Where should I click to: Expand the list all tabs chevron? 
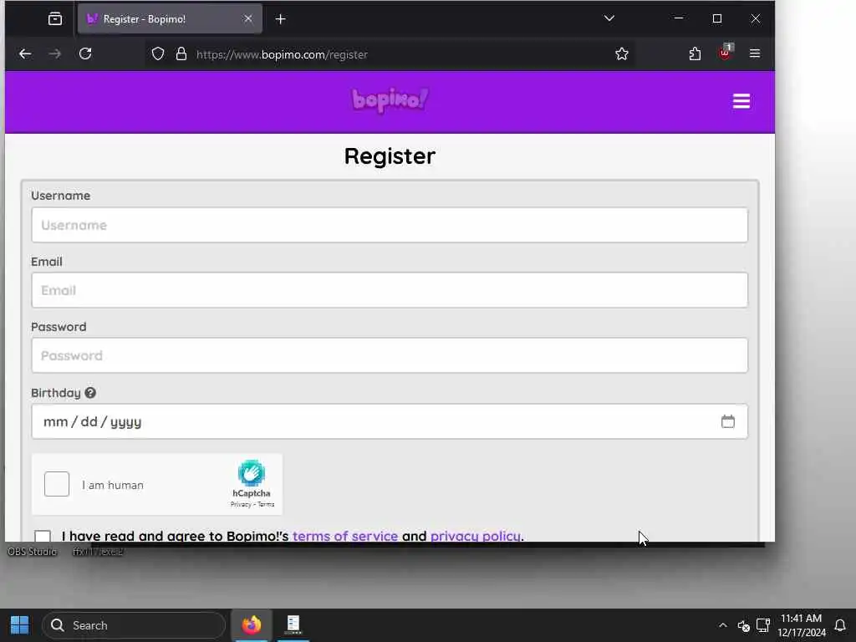point(609,18)
